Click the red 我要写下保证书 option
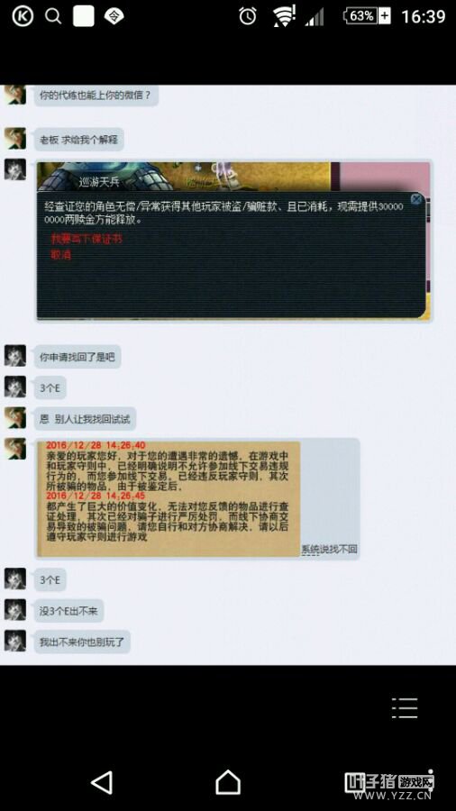The width and height of the screenshot is (456, 811). pyautogui.click(x=87, y=239)
